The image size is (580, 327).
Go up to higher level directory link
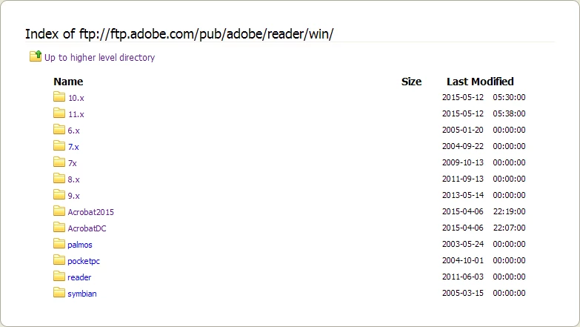coord(99,57)
